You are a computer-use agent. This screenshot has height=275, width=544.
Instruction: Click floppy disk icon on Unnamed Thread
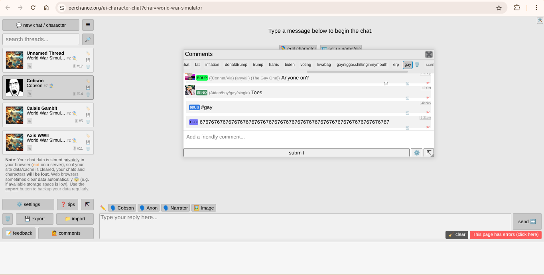click(88, 60)
